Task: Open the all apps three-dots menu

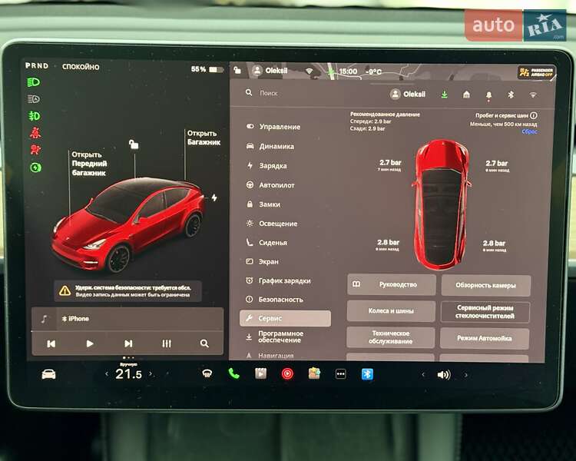Action: coord(340,374)
